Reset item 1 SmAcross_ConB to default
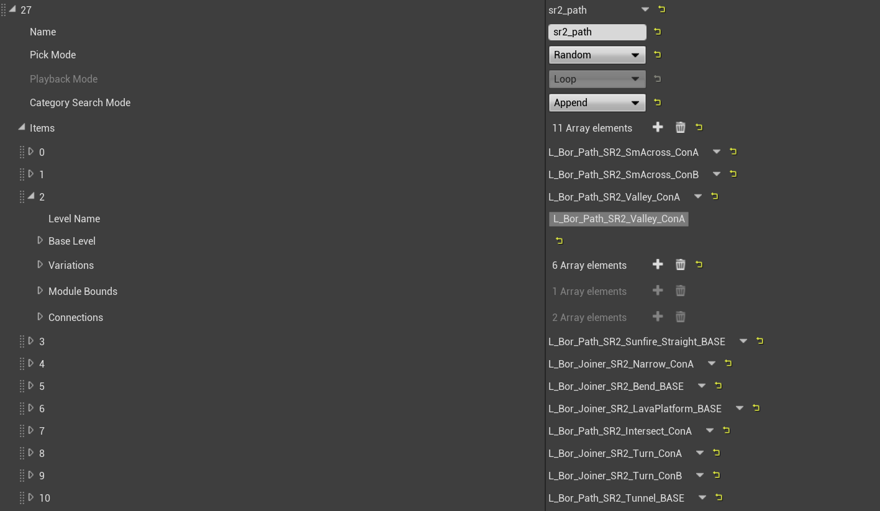 point(733,174)
